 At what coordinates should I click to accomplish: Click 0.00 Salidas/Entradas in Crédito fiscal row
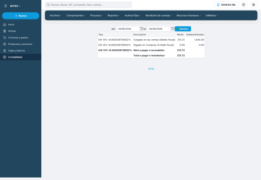[201, 45]
